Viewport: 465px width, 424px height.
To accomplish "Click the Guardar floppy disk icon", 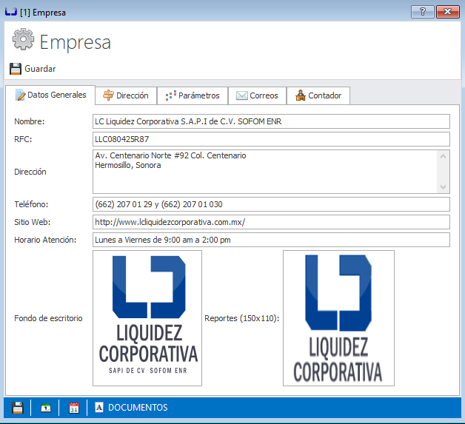I will point(16,69).
